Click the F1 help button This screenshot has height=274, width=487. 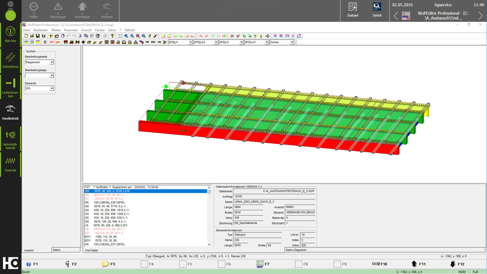click(x=32, y=264)
